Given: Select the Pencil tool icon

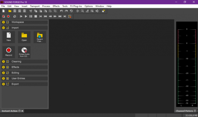Looking at the screenshot, I should pos(87,11).
